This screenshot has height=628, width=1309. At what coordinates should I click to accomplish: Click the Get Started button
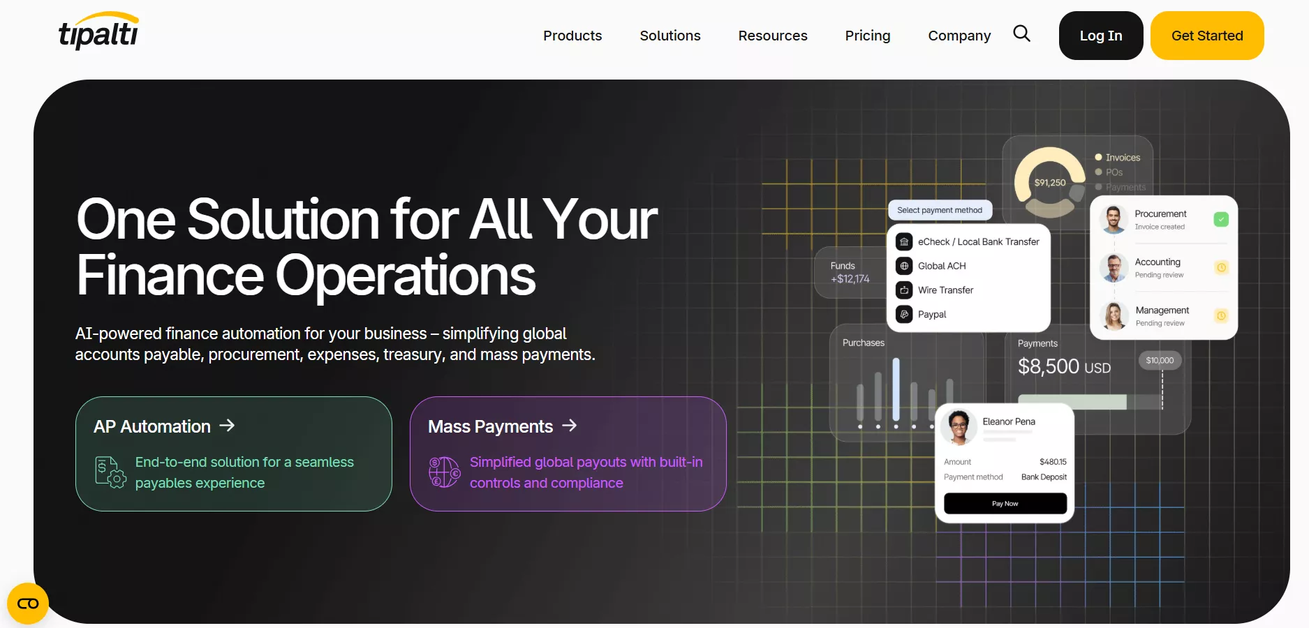point(1207,36)
